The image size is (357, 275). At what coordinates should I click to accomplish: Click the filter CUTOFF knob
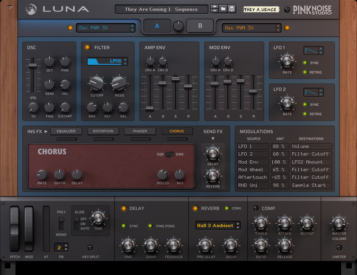click(x=97, y=83)
